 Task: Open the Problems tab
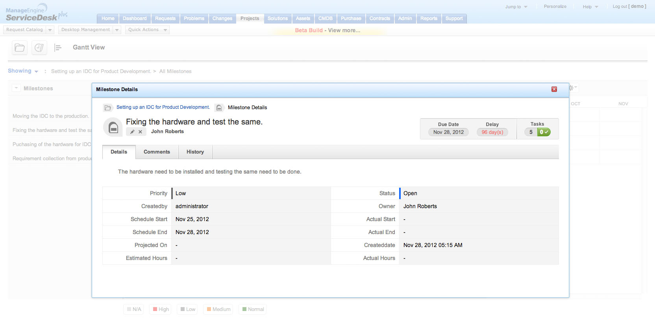[194, 18]
